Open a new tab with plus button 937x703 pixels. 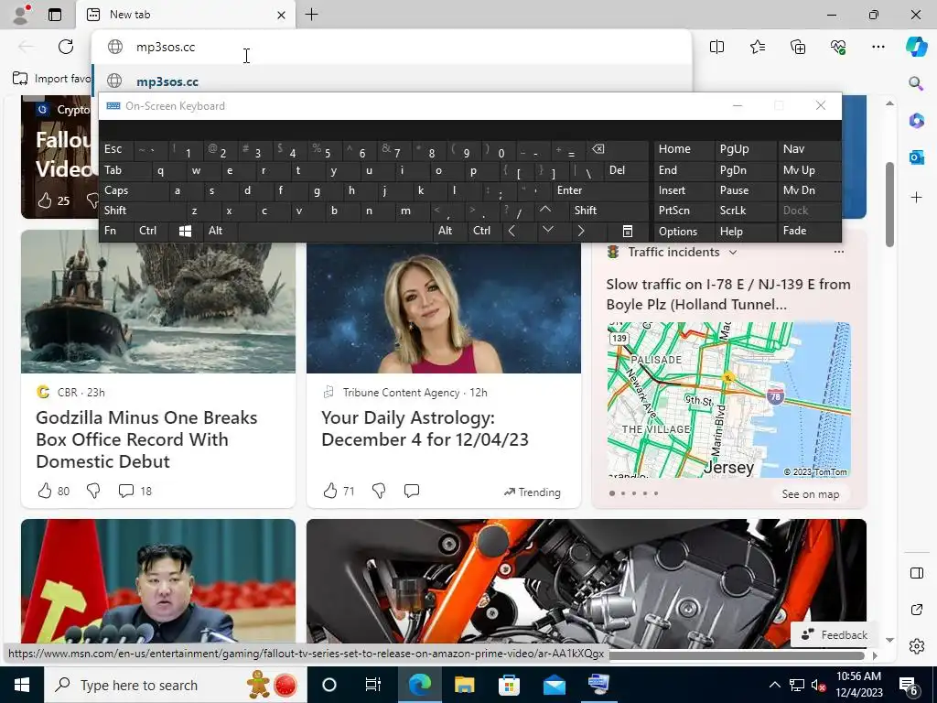(x=311, y=15)
